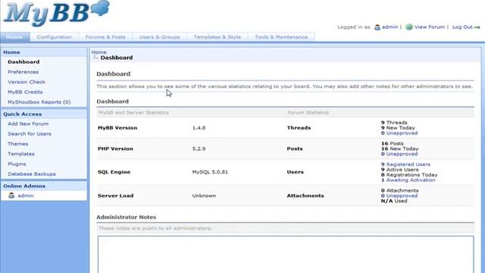Click admin under Online Admins
This screenshot has height=273, width=485.
click(26, 196)
